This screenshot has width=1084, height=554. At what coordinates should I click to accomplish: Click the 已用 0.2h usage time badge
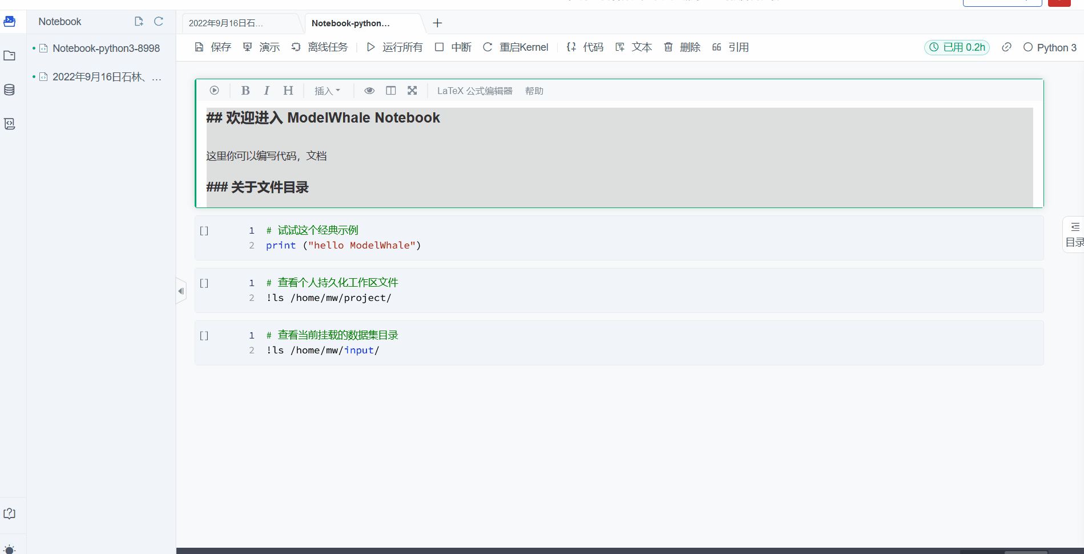pos(957,47)
